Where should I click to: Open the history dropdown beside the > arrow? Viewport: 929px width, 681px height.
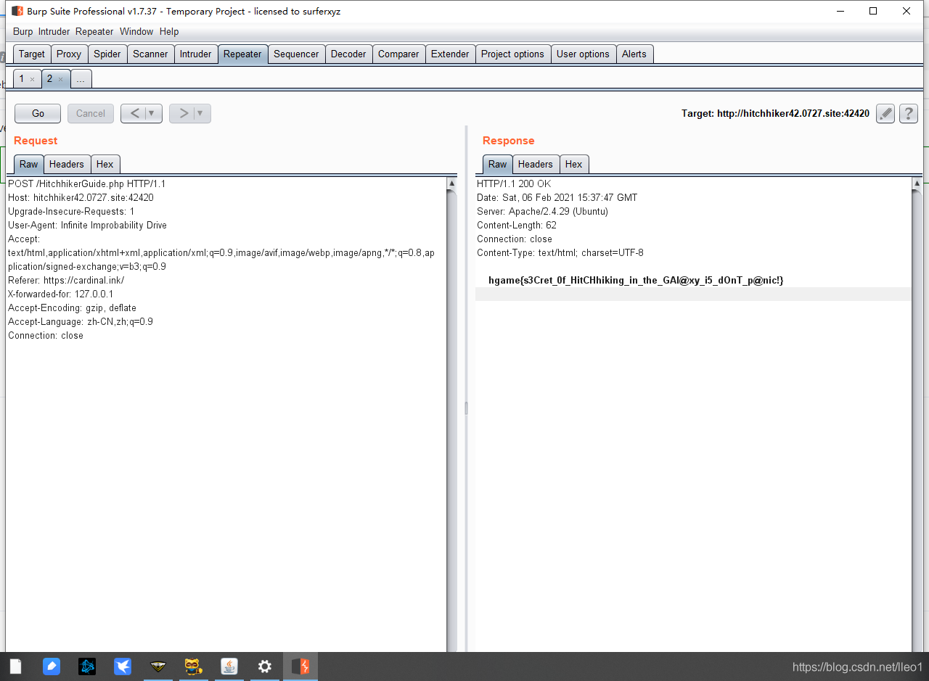click(x=201, y=113)
